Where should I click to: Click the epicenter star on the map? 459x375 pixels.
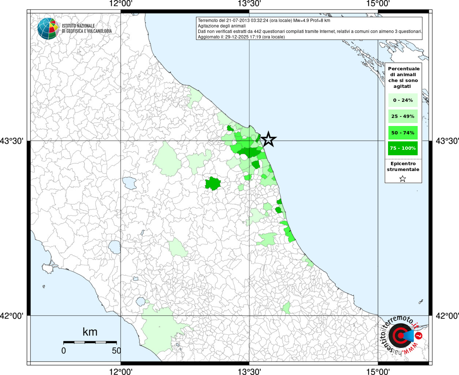[x=268, y=140]
